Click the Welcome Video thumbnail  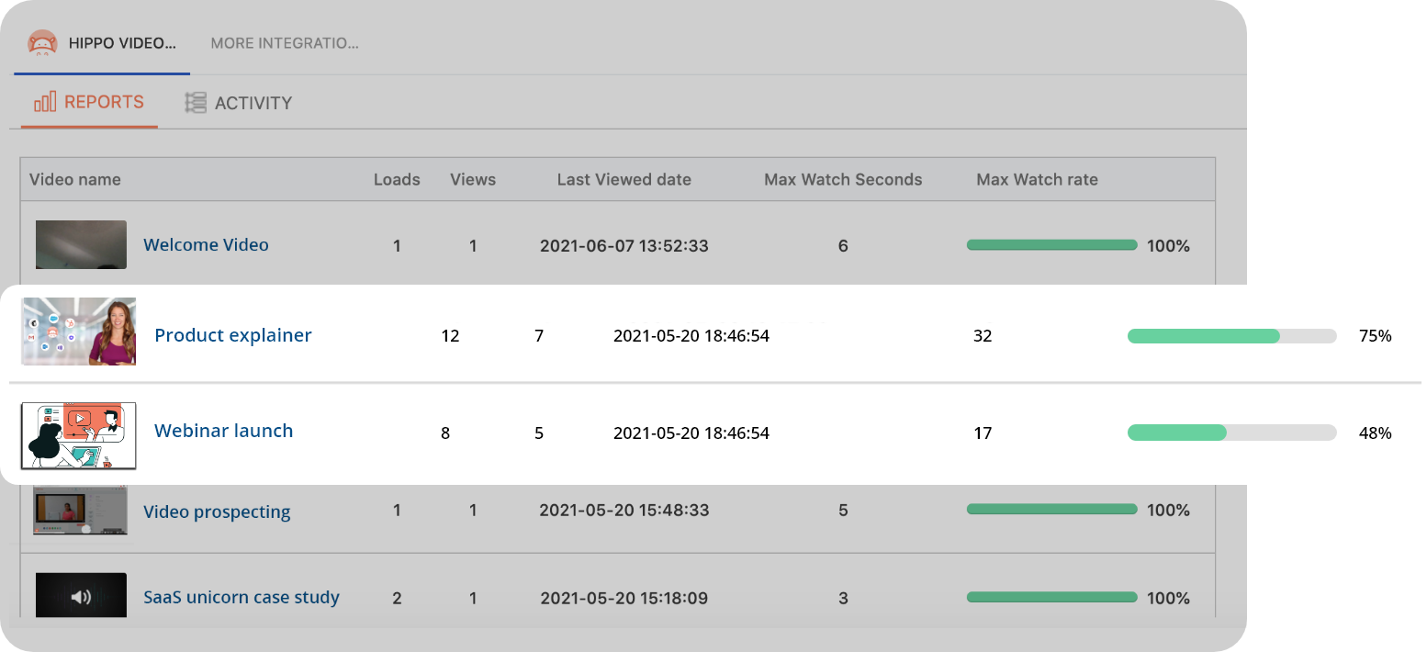pos(81,244)
